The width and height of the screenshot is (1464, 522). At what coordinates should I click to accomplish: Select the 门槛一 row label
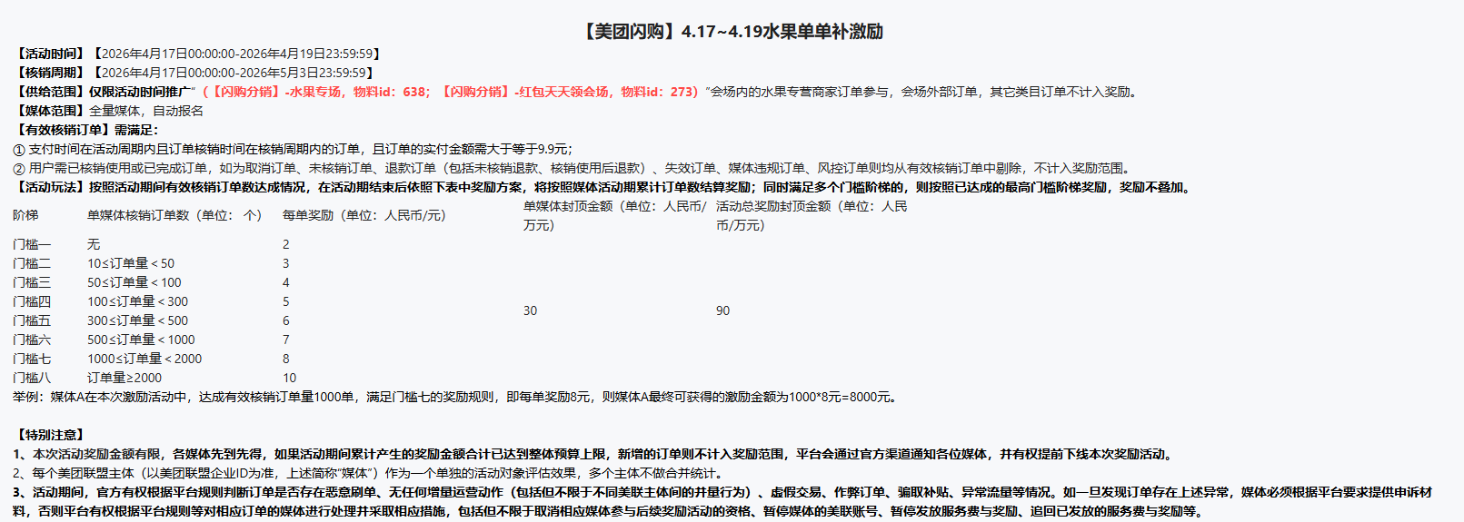click(32, 244)
